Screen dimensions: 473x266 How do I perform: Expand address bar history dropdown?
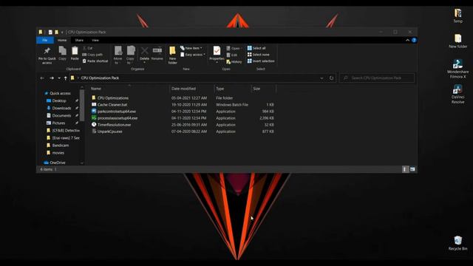pyautogui.click(x=321, y=78)
